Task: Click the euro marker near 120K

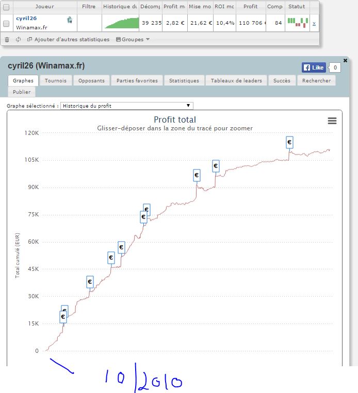Action: (289, 142)
